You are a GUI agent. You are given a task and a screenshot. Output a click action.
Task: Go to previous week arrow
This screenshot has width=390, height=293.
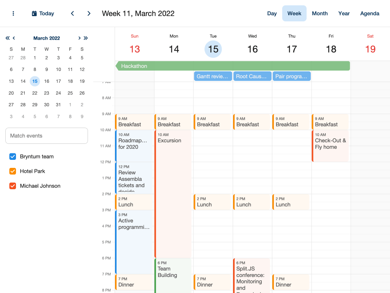coord(72,13)
